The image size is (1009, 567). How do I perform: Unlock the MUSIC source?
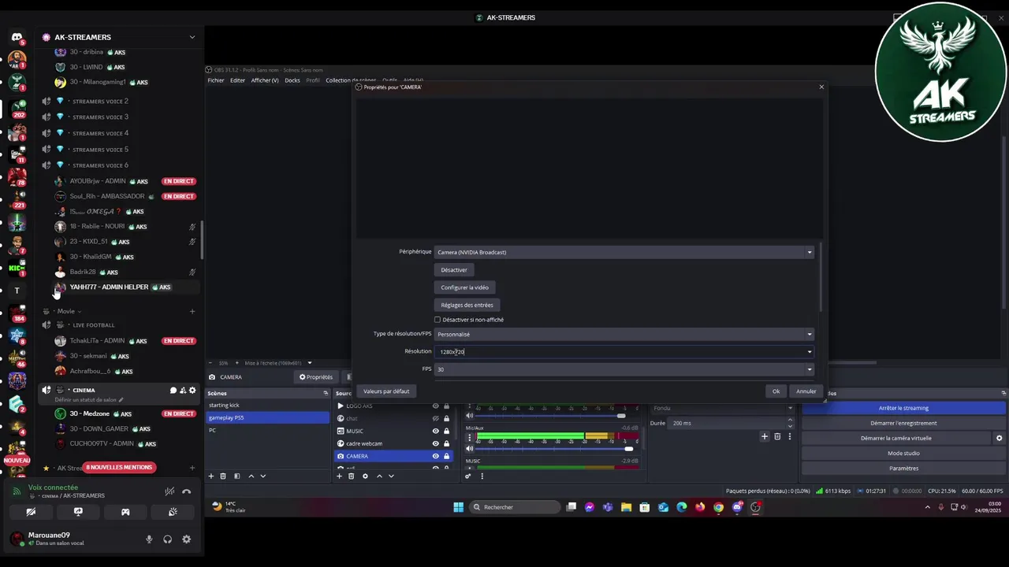(x=446, y=431)
